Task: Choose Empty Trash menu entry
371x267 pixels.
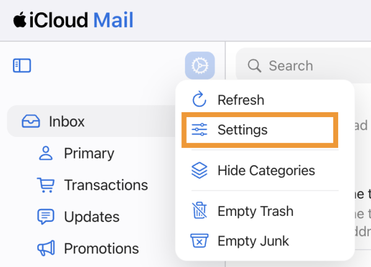Action: 265,211
